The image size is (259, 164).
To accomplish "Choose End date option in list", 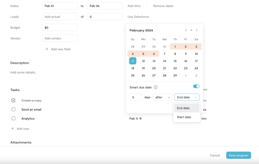I will 183,108.
